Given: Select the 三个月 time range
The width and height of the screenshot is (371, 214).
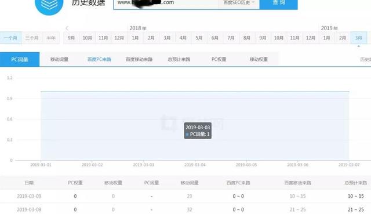Looking at the screenshot, I should tap(32, 38).
